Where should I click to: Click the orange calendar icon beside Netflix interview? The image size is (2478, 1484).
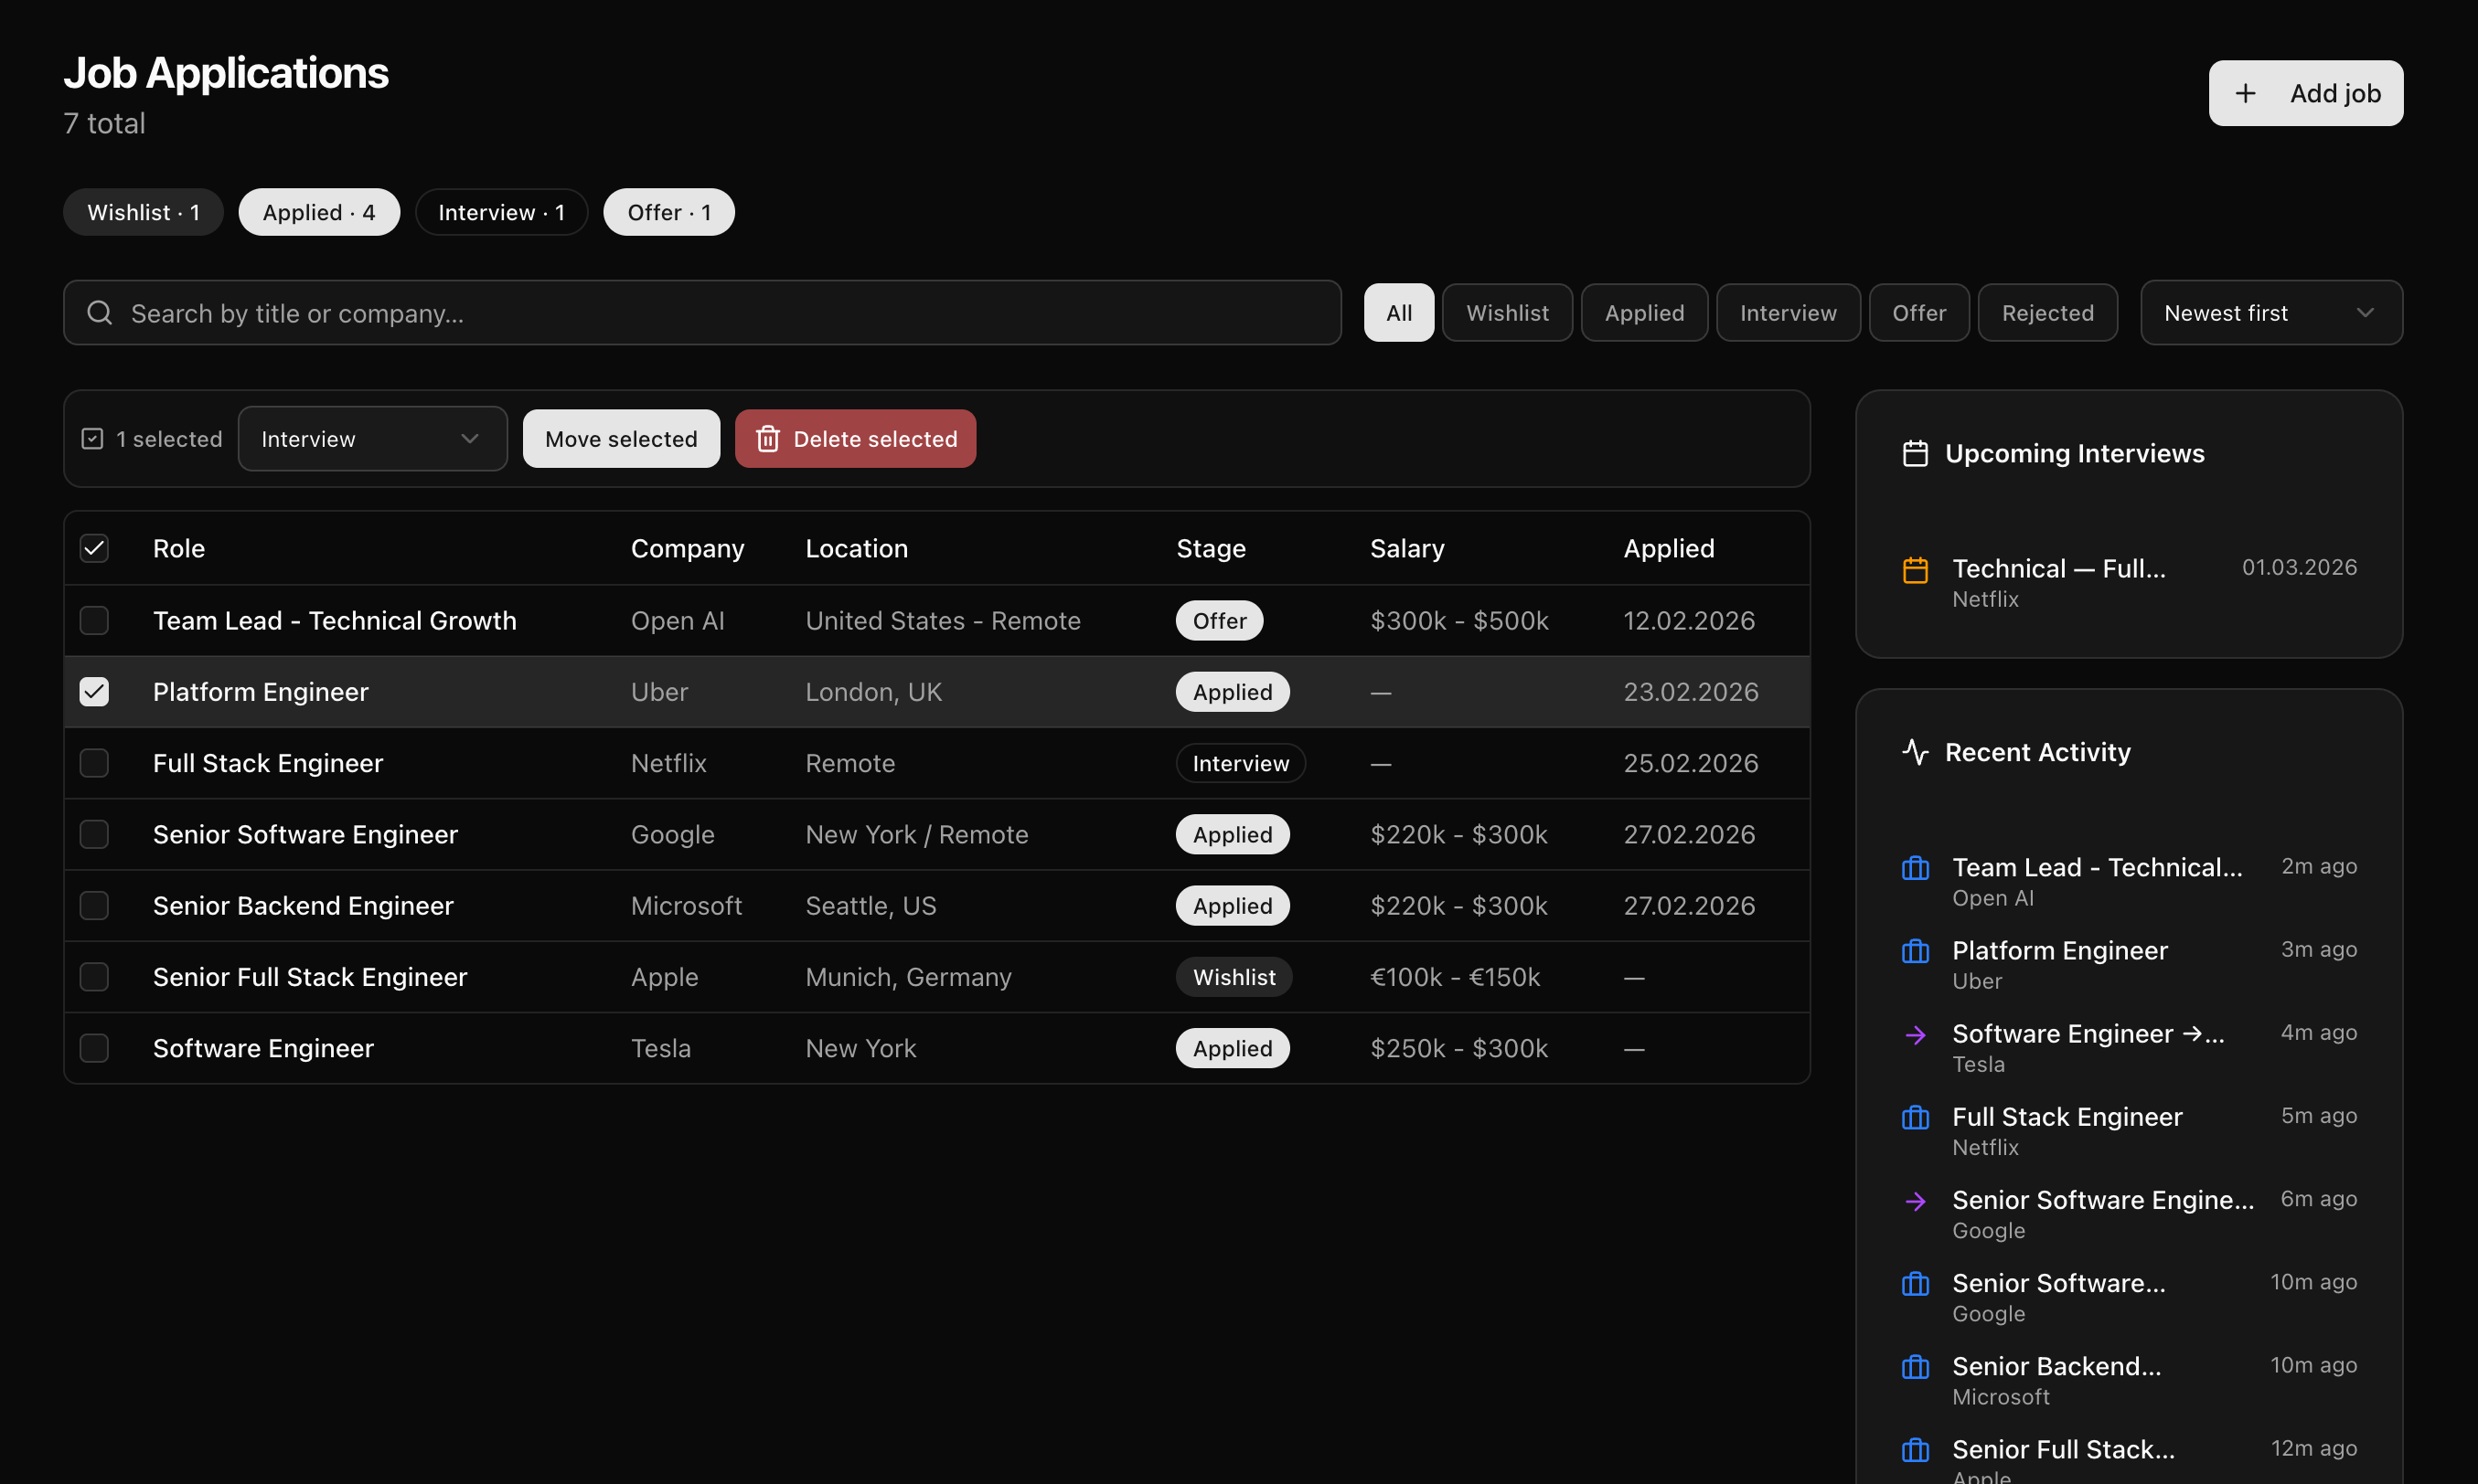coord(1915,570)
